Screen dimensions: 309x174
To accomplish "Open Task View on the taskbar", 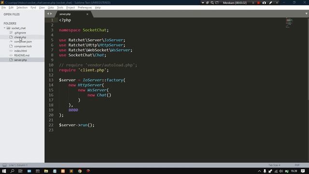I will point(20,171).
